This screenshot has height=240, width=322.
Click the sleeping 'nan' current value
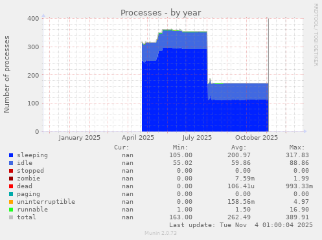pos(128,155)
